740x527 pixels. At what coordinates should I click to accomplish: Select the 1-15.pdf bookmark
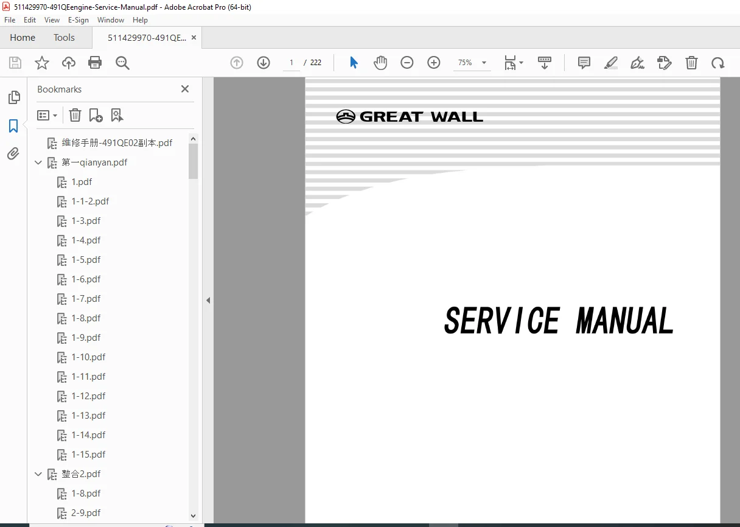[88, 455]
